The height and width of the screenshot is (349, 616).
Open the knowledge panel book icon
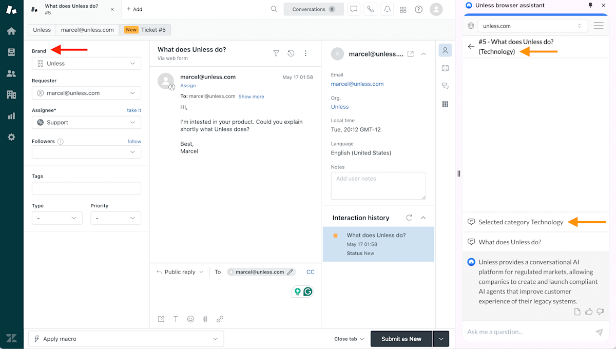[445, 68]
